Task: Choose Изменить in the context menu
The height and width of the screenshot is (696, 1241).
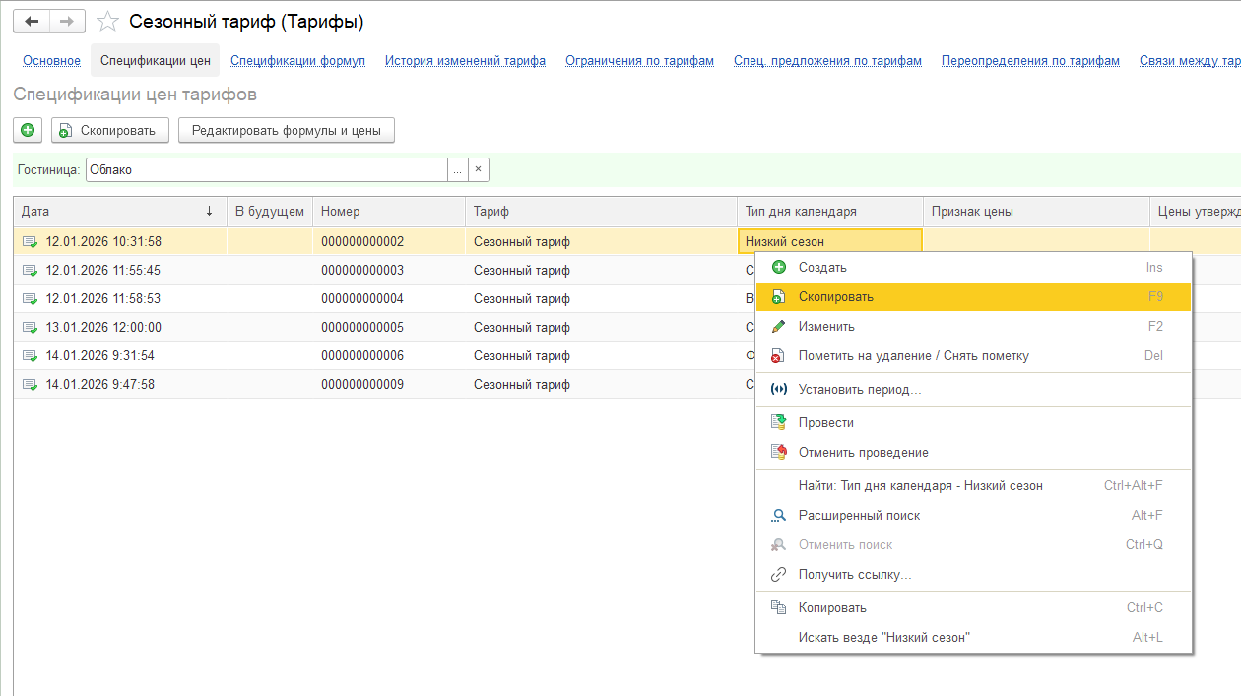Action: point(973,326)
